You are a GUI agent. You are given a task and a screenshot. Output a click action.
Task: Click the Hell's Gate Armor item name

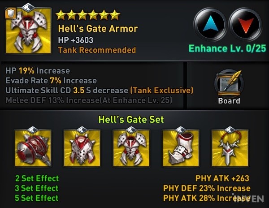pyautogui.click(x=98, y=28)
